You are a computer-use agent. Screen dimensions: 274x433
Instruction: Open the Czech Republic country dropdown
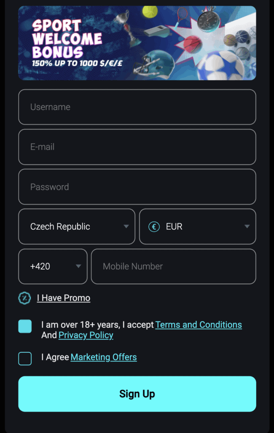click(77, 227)
